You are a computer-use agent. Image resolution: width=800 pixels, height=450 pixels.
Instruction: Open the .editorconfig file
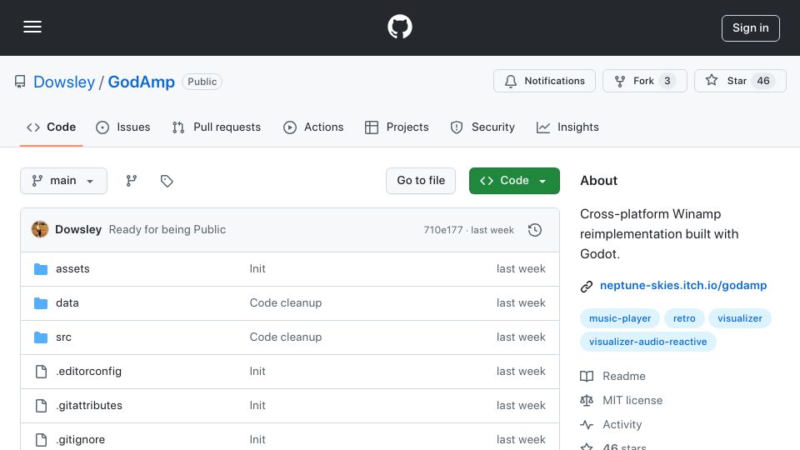click(89, 372)
